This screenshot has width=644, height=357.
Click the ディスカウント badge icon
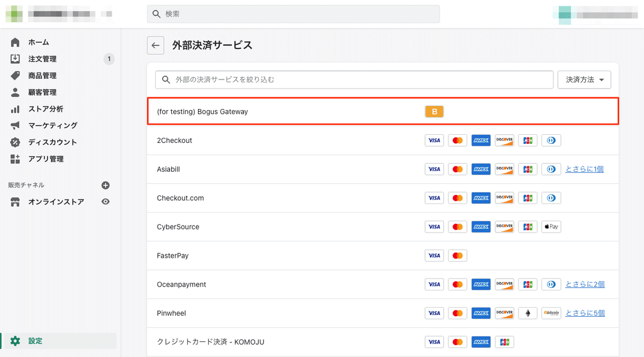(x=15, y=142)
